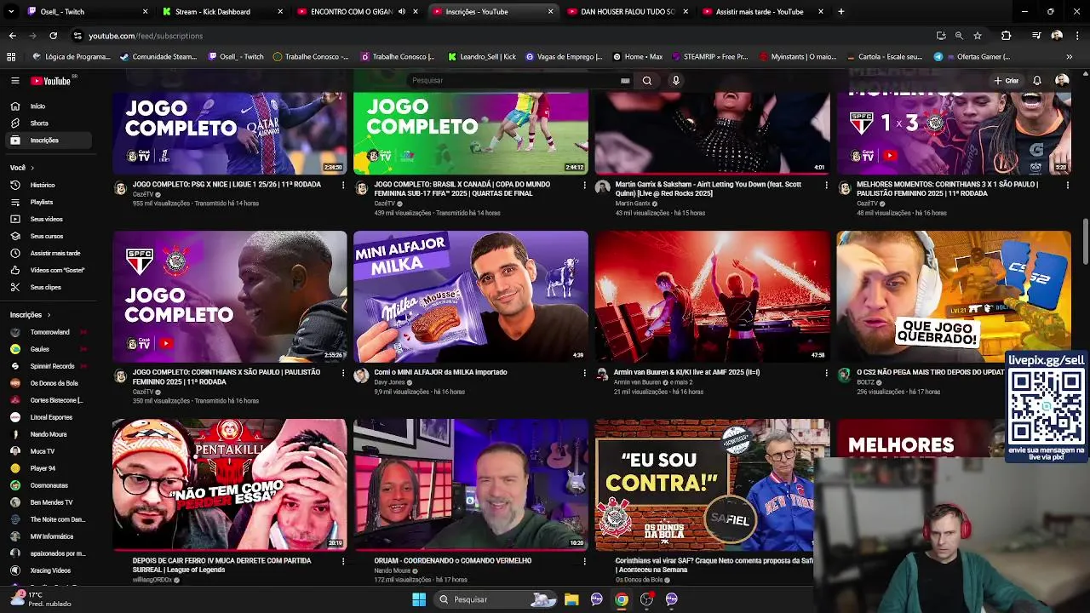Screen dimensions: 1090x613
Task: Open a new Chrome tab
Action: [x=840, y=12]
